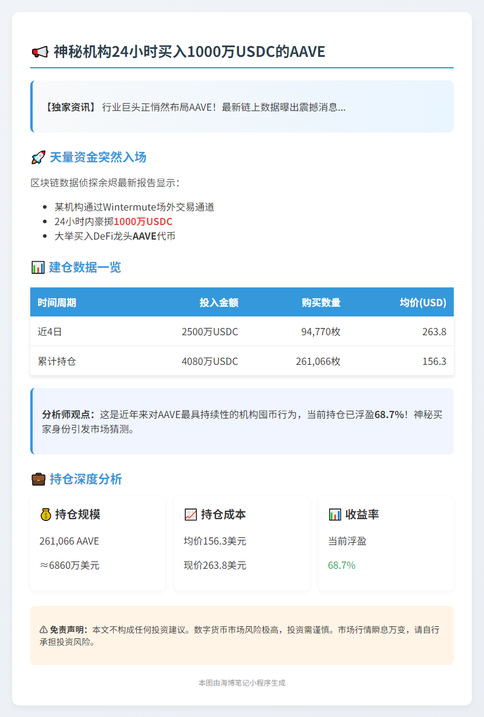Viewport: 484px width, 717px height.
Task: Click the 【独家资讯】 highlighted banner
Action: [x=241, y=106]
